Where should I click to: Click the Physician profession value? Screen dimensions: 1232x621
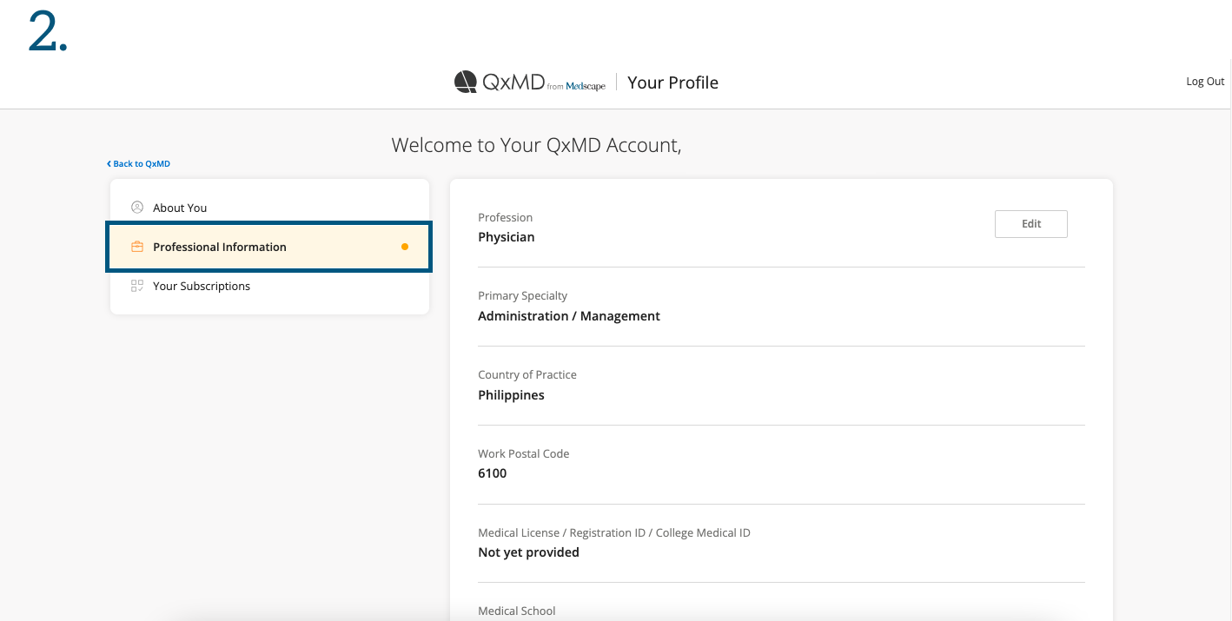507,237
